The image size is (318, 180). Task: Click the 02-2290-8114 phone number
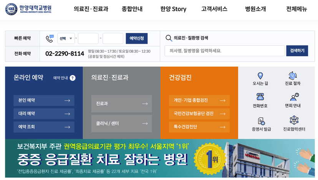[65, 54]
